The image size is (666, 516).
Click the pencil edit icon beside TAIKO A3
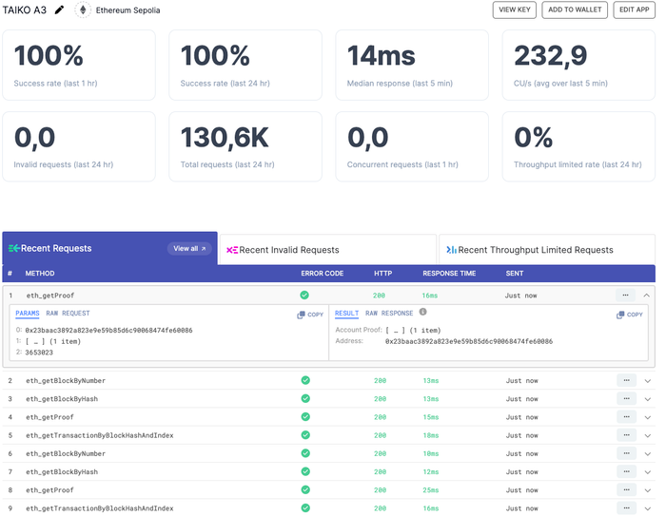coord(59,10)
